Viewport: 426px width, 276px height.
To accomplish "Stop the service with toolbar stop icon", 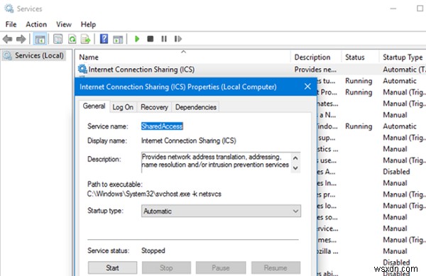I will 151,39.
